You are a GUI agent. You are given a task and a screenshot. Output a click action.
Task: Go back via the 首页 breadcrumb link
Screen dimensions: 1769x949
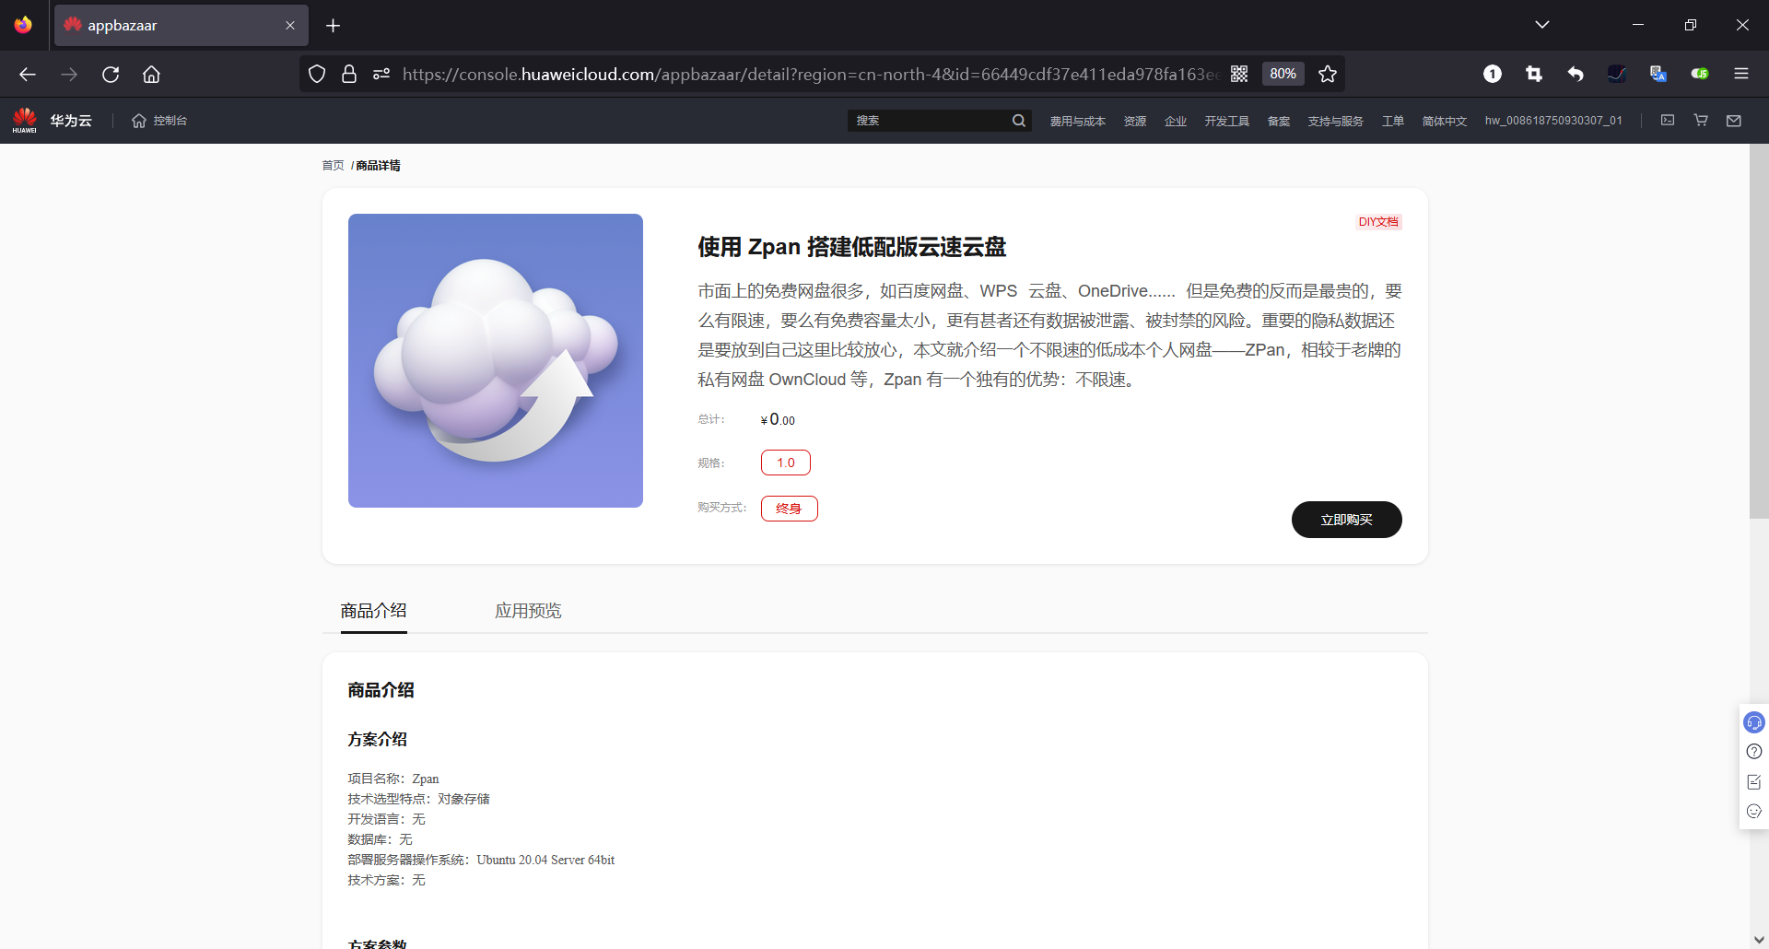point(333,165)
